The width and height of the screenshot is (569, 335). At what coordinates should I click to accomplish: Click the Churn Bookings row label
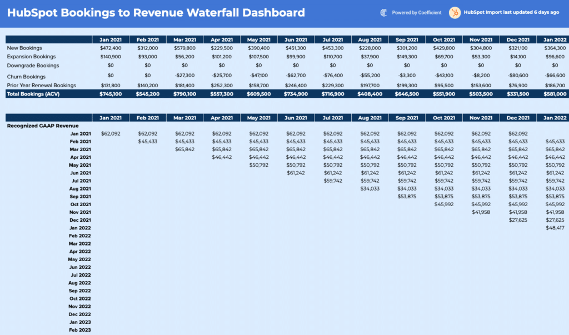click(26, 77)
